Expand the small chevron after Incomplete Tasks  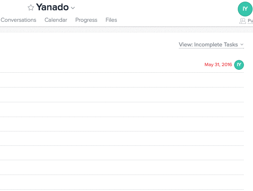[x=242, y=44]
